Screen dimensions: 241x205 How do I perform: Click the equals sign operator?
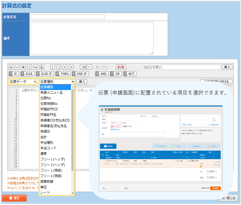(x=35, y=67)
